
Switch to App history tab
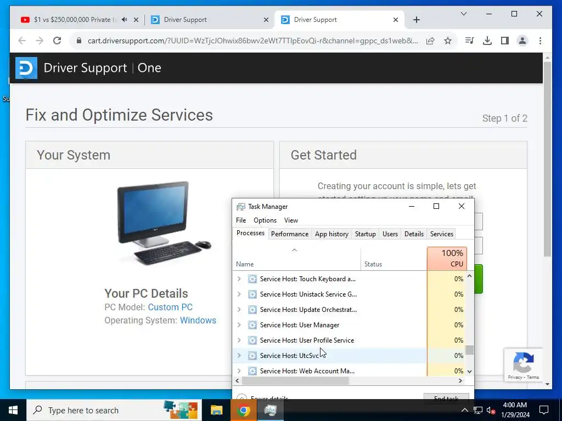coord(331,234)
